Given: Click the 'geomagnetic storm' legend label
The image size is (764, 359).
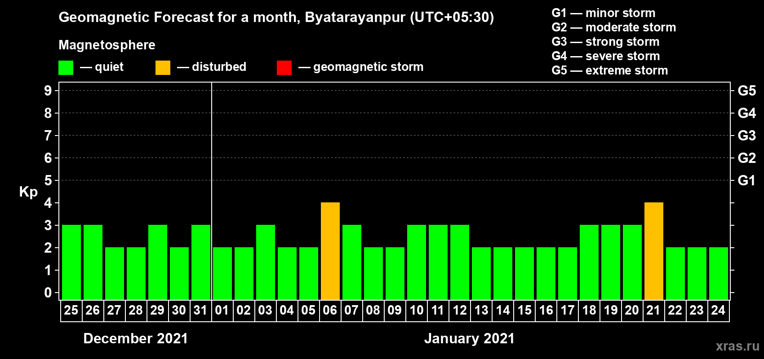Looking at the screenshot, I should click(368, 67).
